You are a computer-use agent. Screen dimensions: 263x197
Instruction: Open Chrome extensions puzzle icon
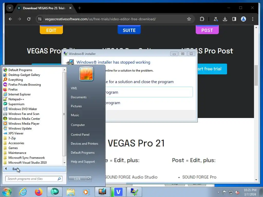tap(202, 19)
